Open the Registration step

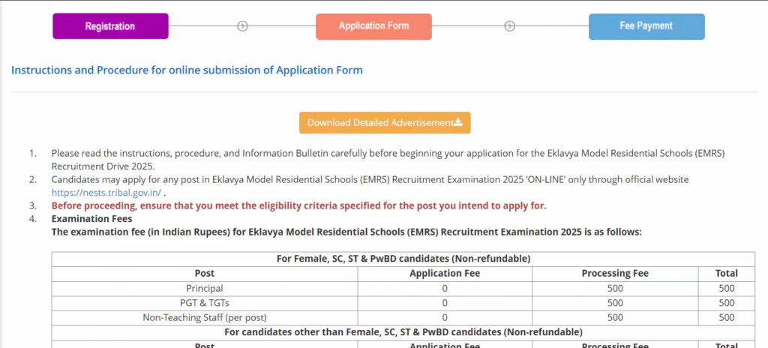110,26
